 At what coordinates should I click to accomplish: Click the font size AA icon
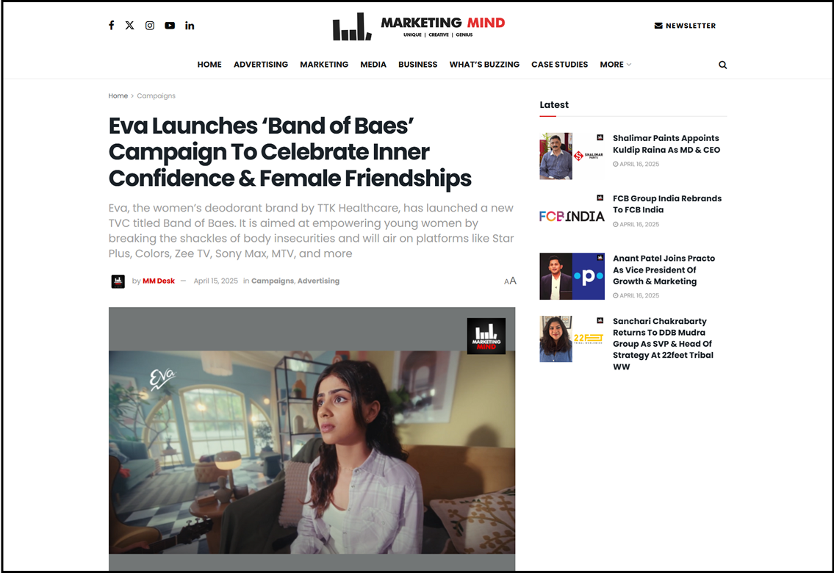(x=510, y=281)
